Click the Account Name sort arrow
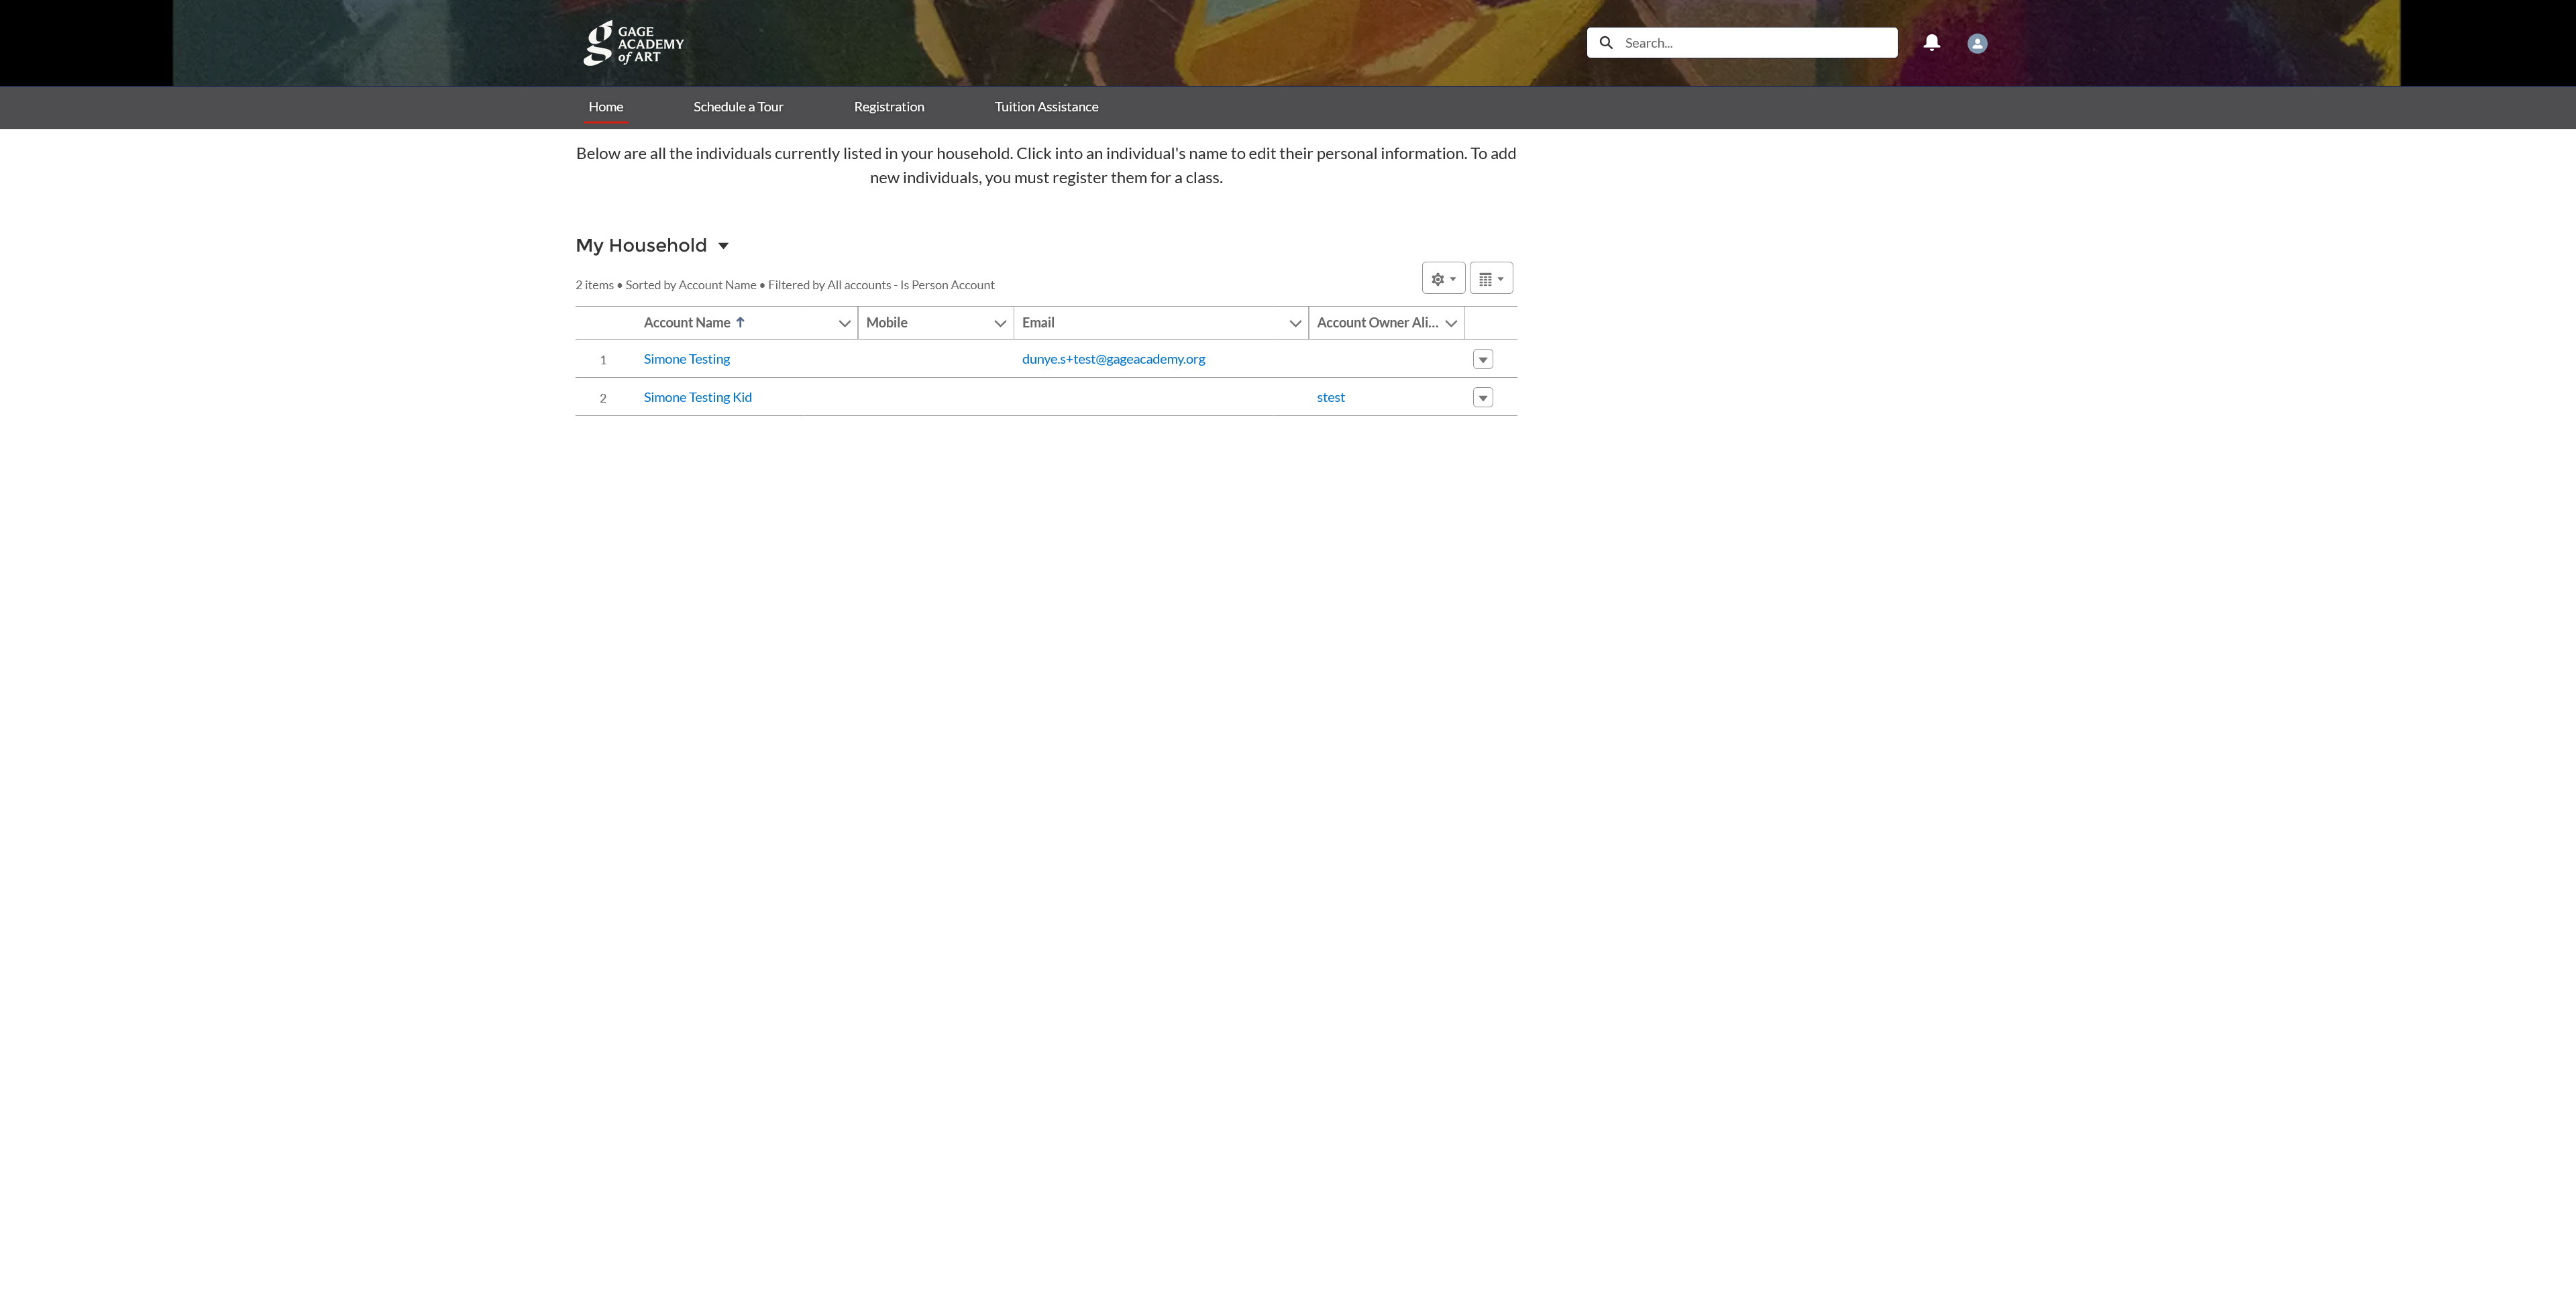Screen dimensions: 2576x1295 740,322
